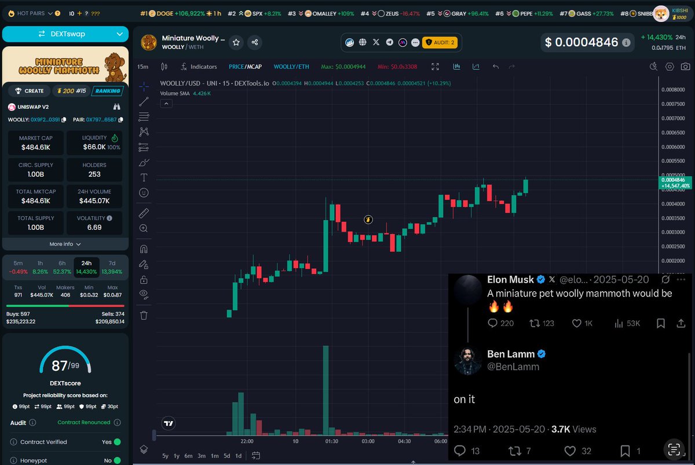Expand the More info section
Viewport: 695px width, 465px height.
(x=65, y=244)
